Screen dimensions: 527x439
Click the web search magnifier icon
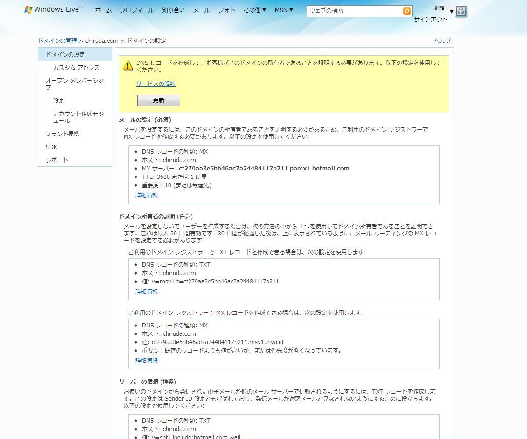[407, 11]
